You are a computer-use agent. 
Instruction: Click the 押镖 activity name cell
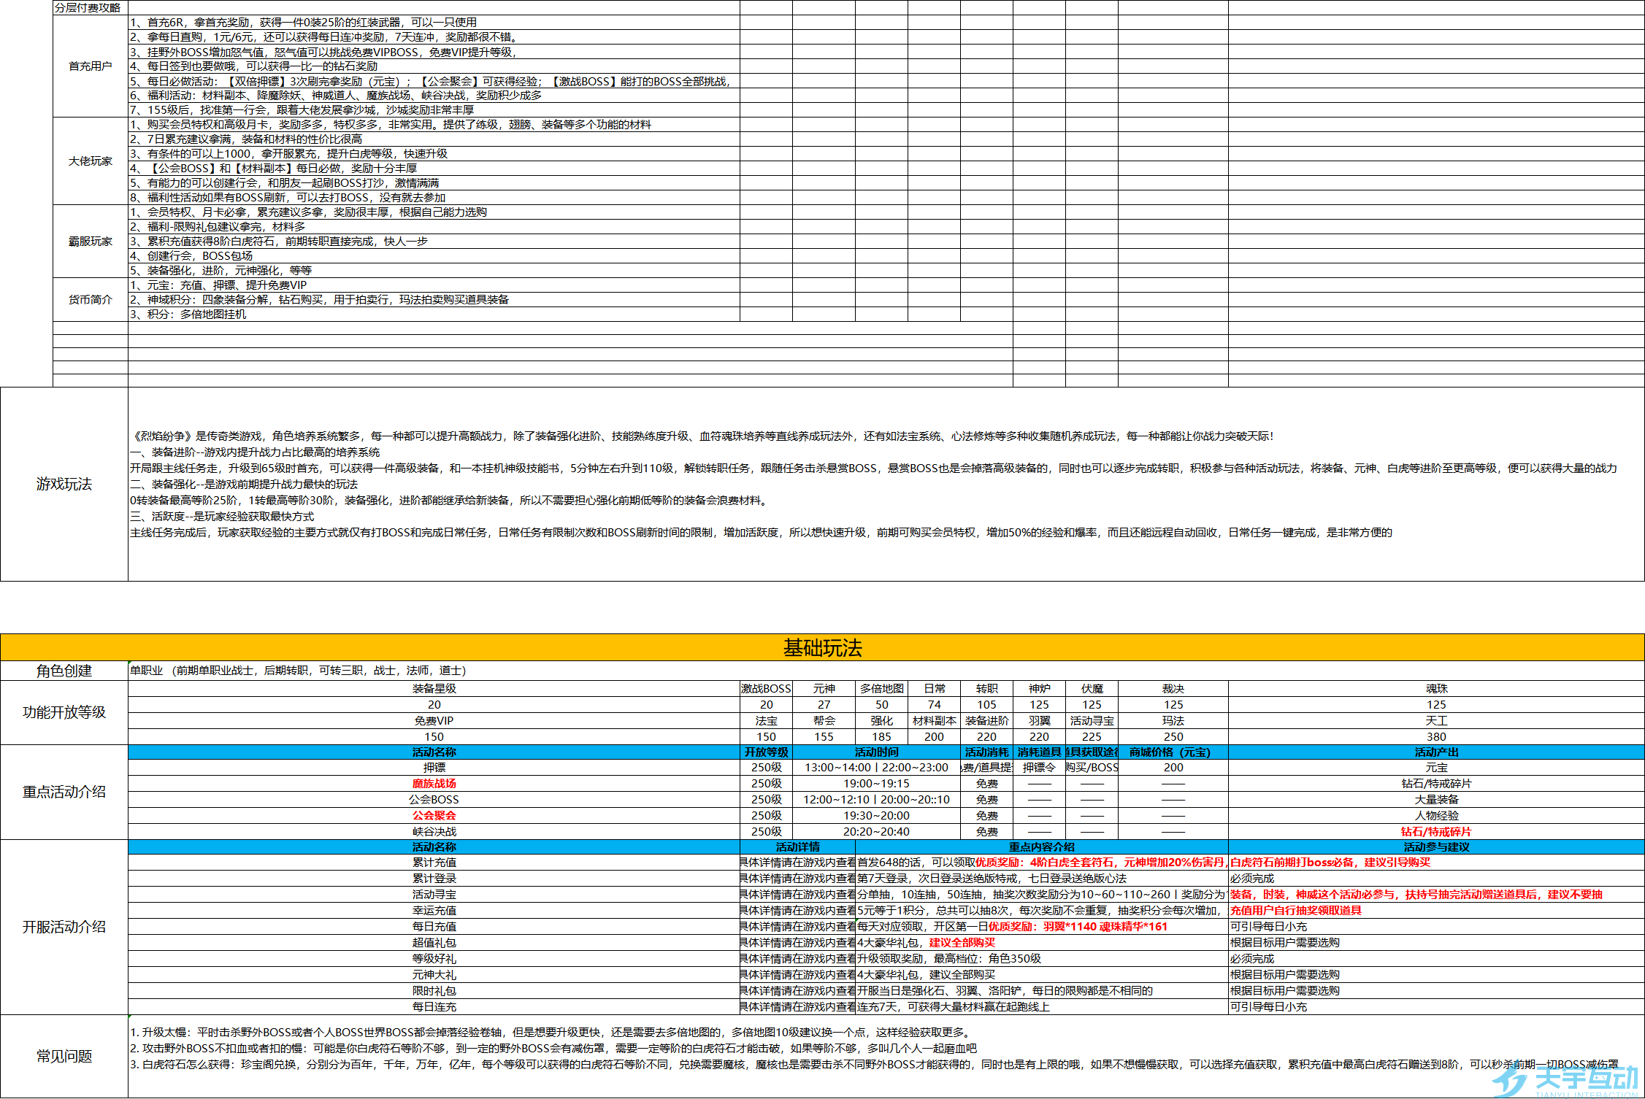tap(434, 768)
